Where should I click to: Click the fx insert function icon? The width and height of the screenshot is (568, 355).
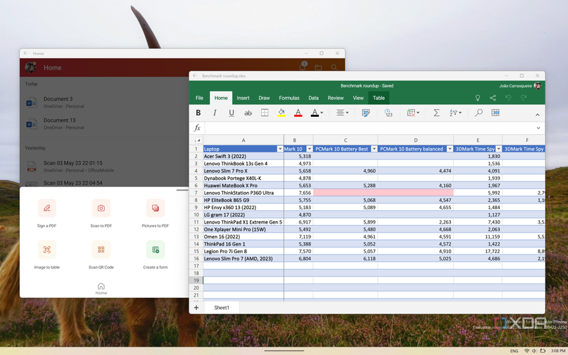click(x=197, y=128)
